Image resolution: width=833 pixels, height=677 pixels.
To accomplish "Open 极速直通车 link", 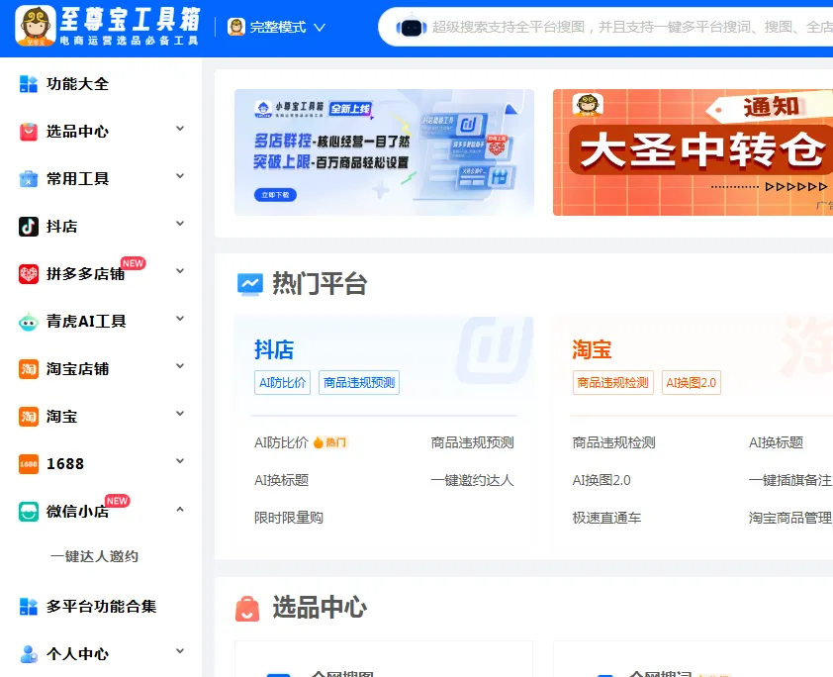I will [x=606, y=518].
